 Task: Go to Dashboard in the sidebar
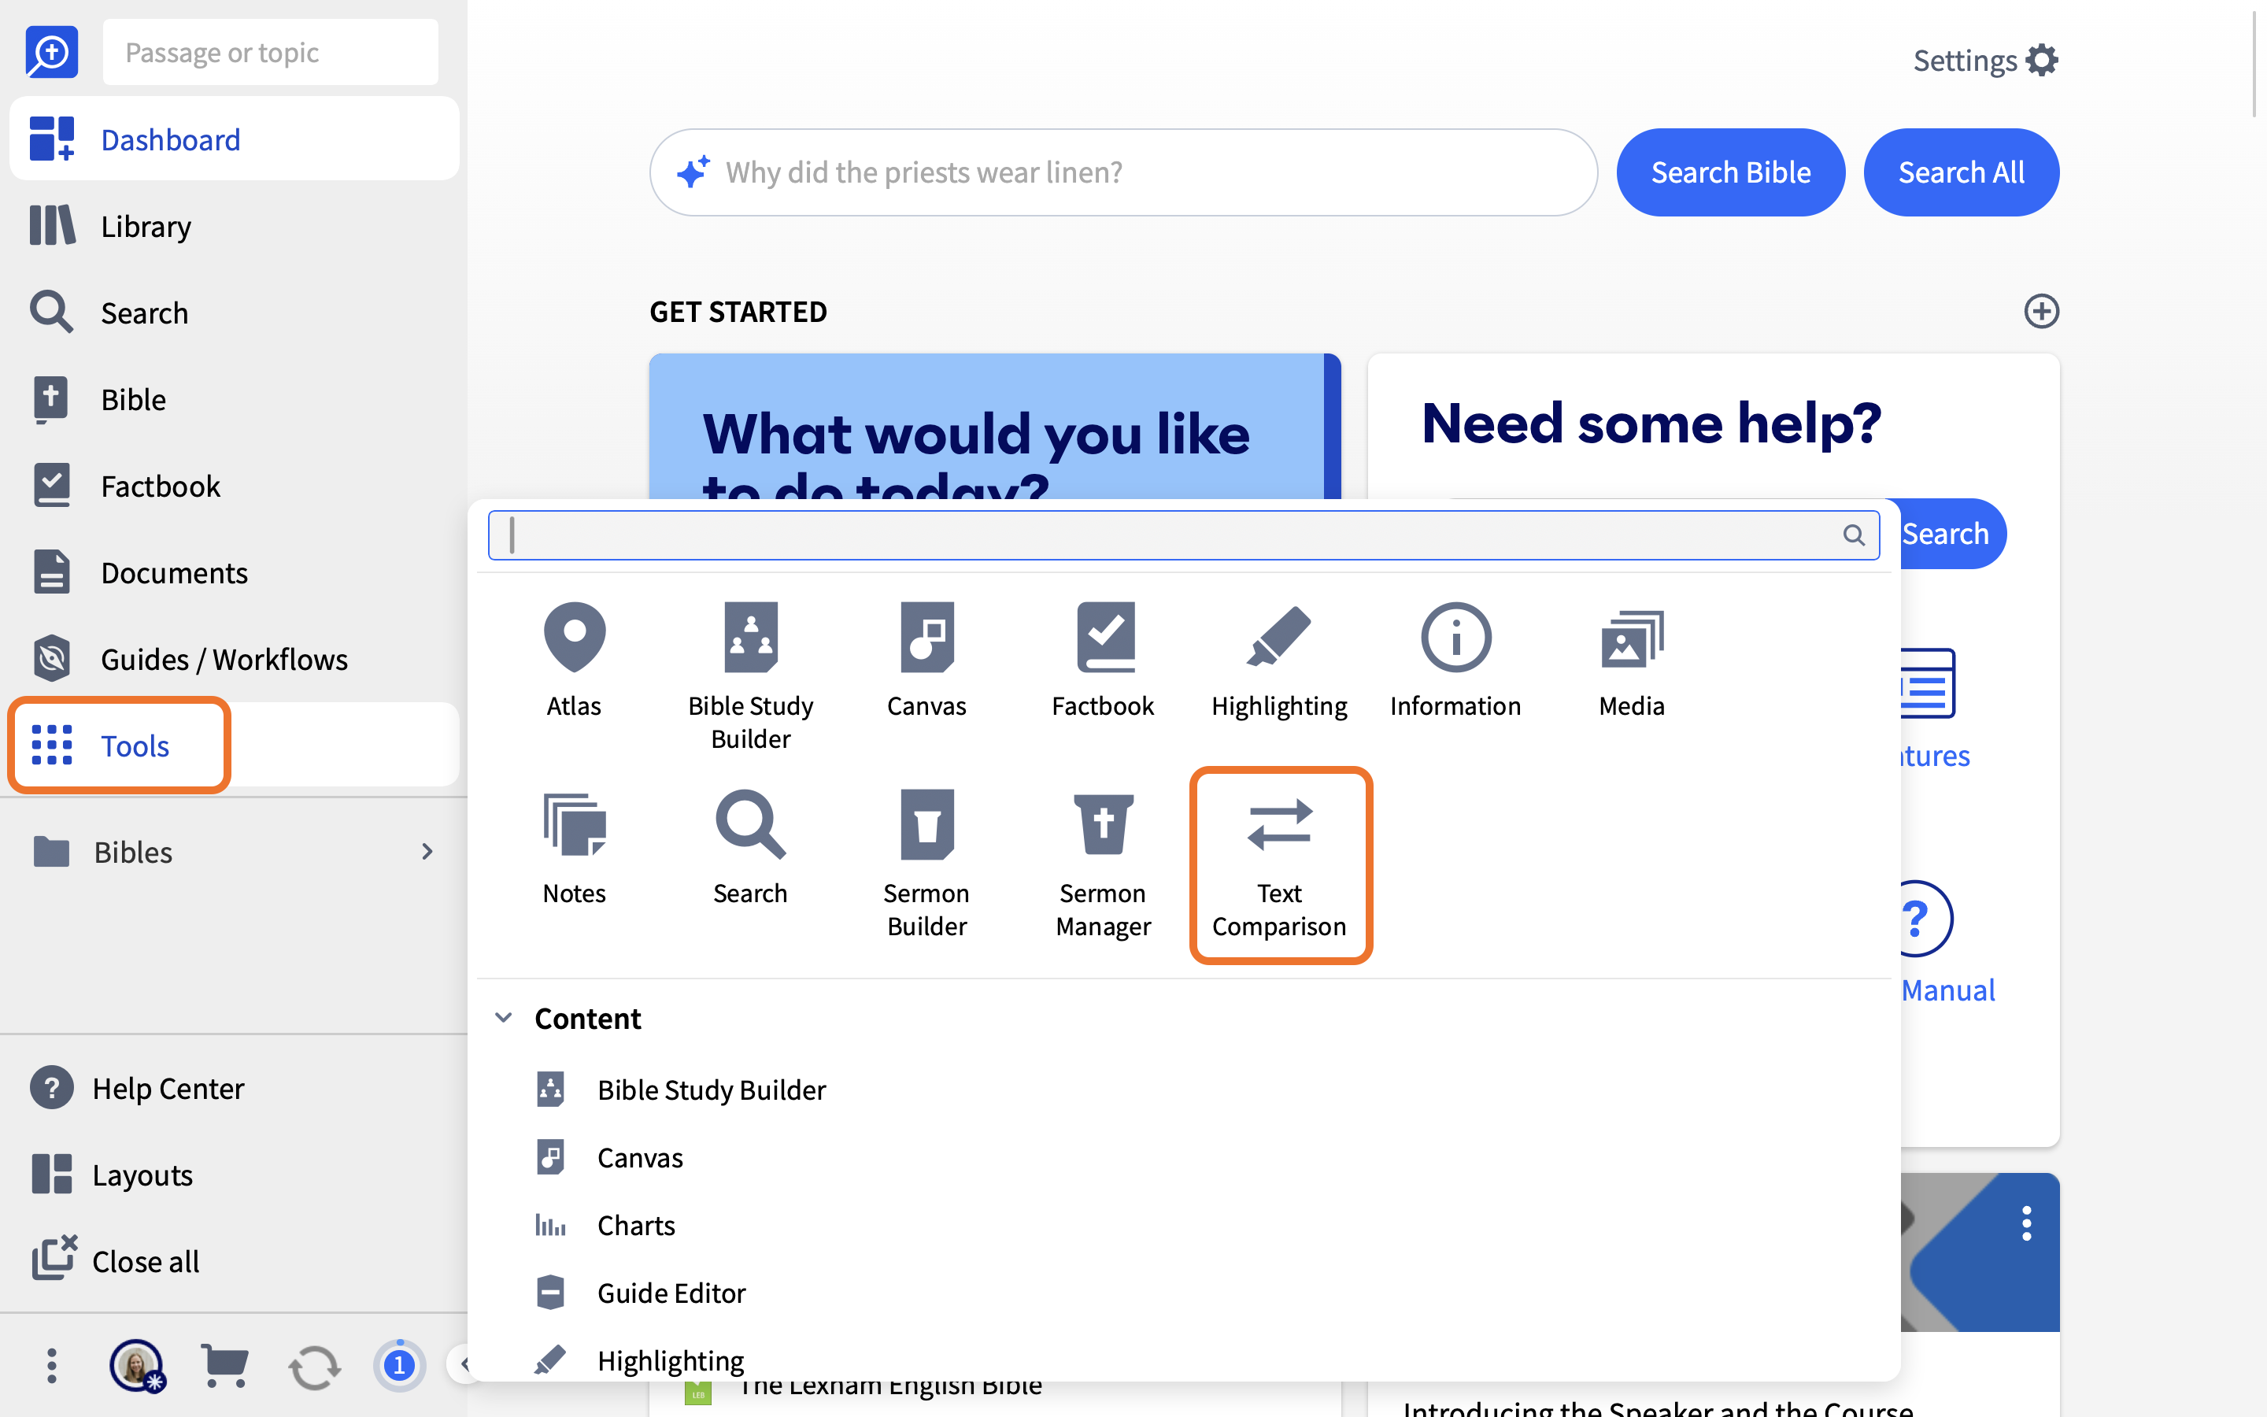235,139
